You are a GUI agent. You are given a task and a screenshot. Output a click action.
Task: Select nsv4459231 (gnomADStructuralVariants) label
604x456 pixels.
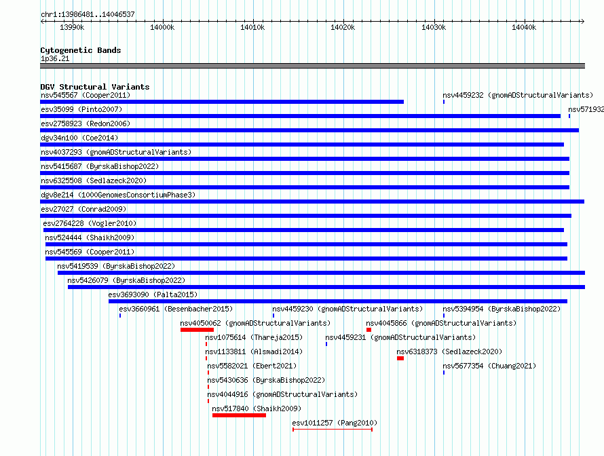[400, 337]
